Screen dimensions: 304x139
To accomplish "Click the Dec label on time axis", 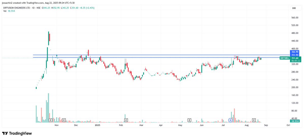I will [76, 125].
